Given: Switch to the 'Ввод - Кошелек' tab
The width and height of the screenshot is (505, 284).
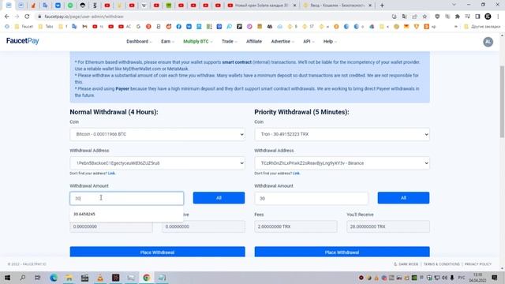Looking at the screenshot, I should (x=337, y=6).
